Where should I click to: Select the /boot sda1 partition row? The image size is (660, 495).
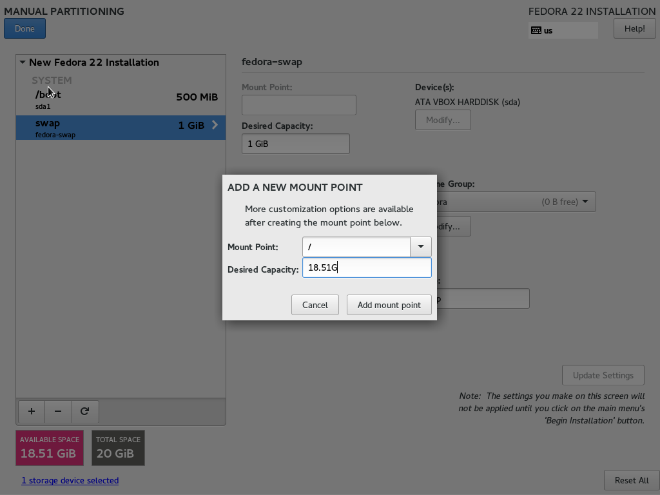pos(121,100)
